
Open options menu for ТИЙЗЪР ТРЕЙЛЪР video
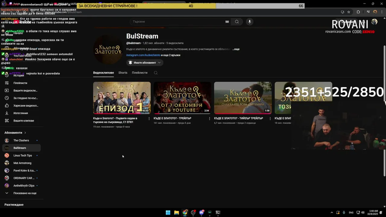tap(270, 118)
